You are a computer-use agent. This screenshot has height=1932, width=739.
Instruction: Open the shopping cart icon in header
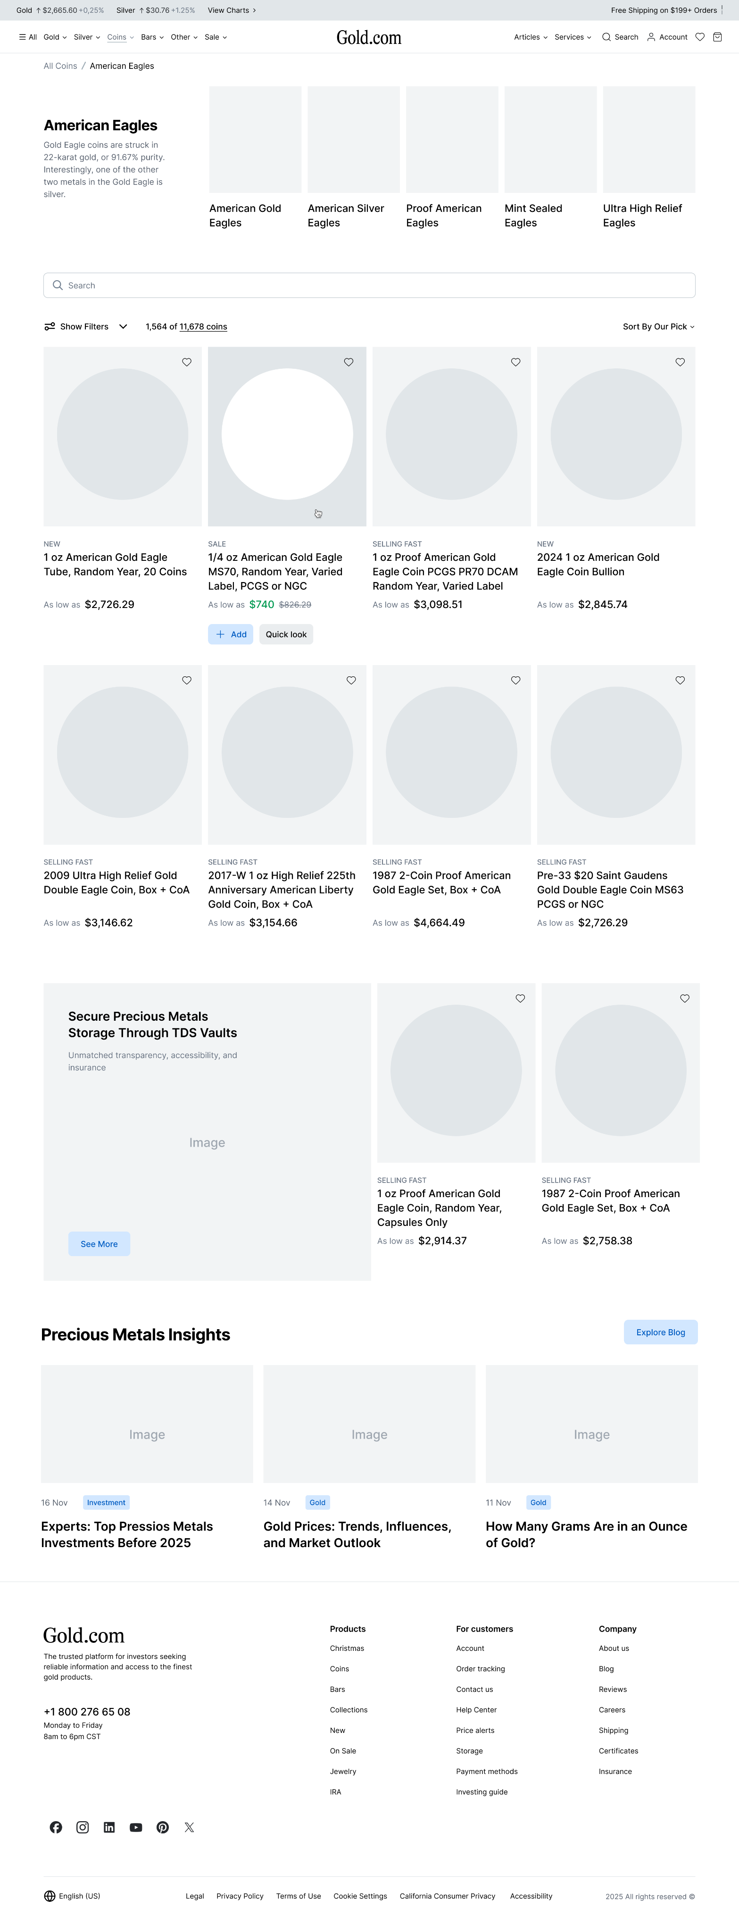717,37
